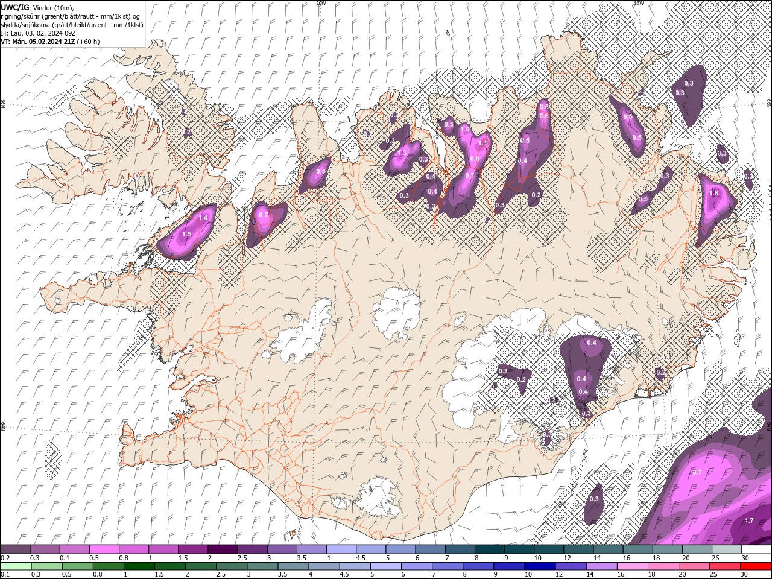Viewport: 772px width, 579px height.
Task: Click the 1.3 snowfall value in the north
Action: point(402,153)
